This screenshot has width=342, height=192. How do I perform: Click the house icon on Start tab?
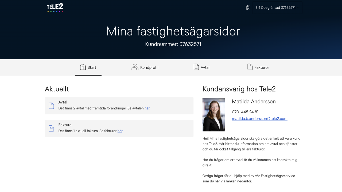coord(83,67)
